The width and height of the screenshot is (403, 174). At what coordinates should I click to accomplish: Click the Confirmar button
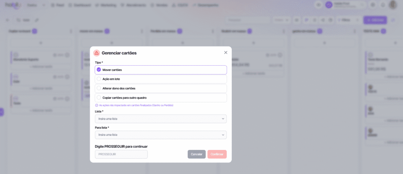coord(217,154)
